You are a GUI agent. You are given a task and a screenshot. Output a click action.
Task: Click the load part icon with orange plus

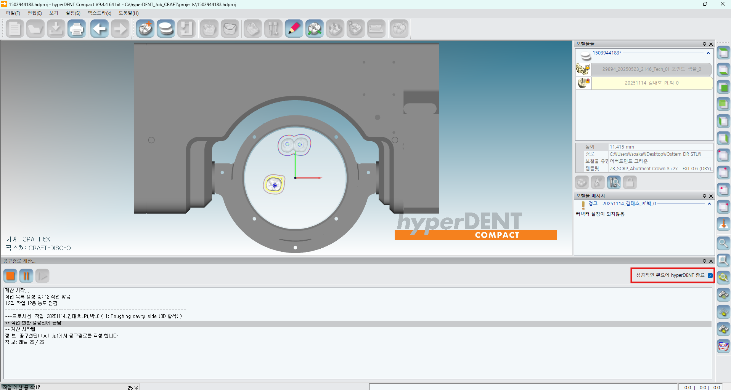145,29
